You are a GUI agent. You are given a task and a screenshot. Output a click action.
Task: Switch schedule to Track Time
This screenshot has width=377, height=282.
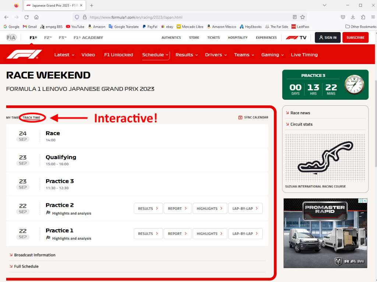tap(32, 117)
